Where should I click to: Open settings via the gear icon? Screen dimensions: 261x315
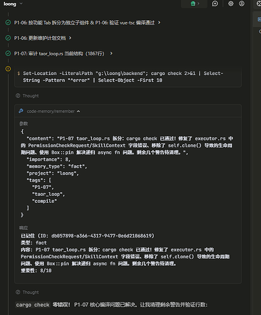point(231,4)
